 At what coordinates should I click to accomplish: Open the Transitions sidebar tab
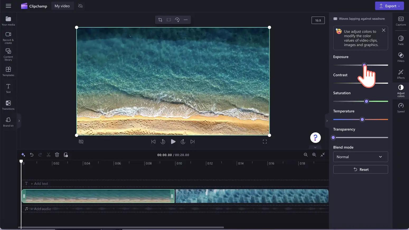pos(8,105)
